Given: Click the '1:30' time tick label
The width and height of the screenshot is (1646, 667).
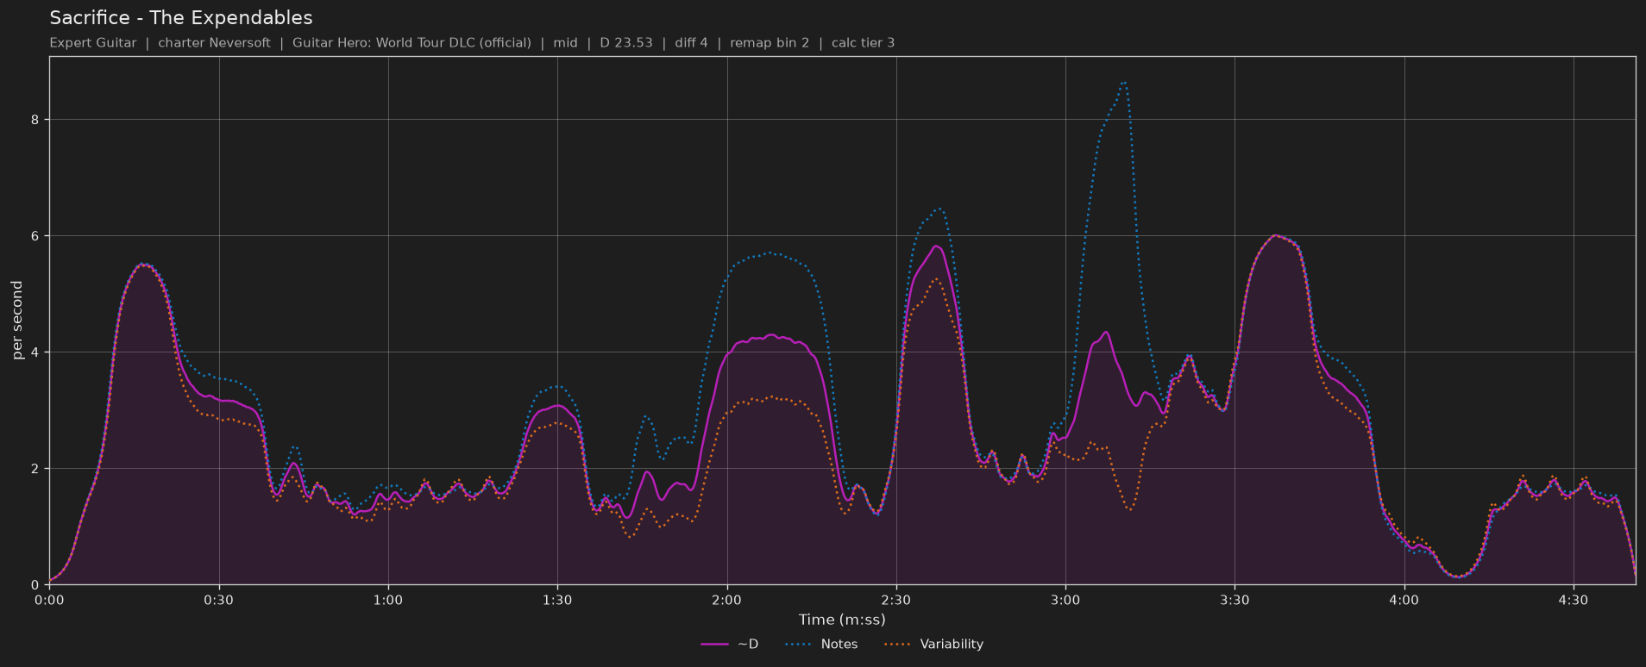Looking at the screenshot, I should coord(557,600).
